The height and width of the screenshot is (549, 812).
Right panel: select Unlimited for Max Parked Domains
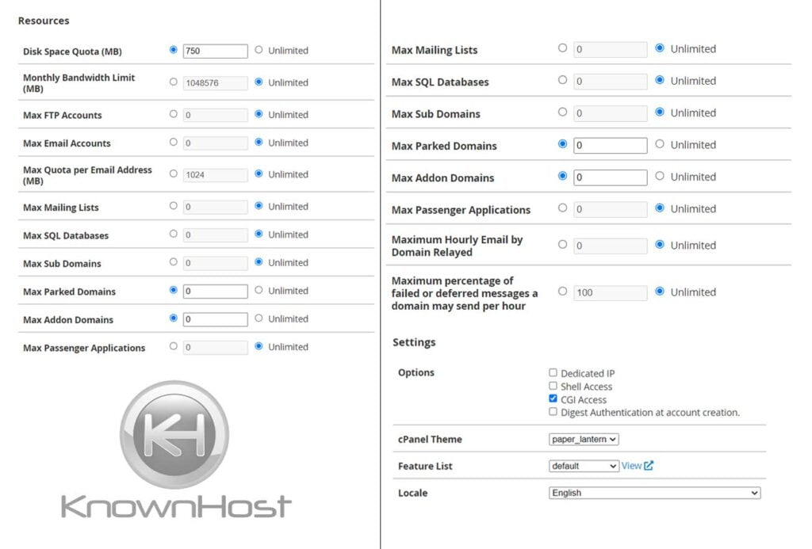click(x=660, y=144)
